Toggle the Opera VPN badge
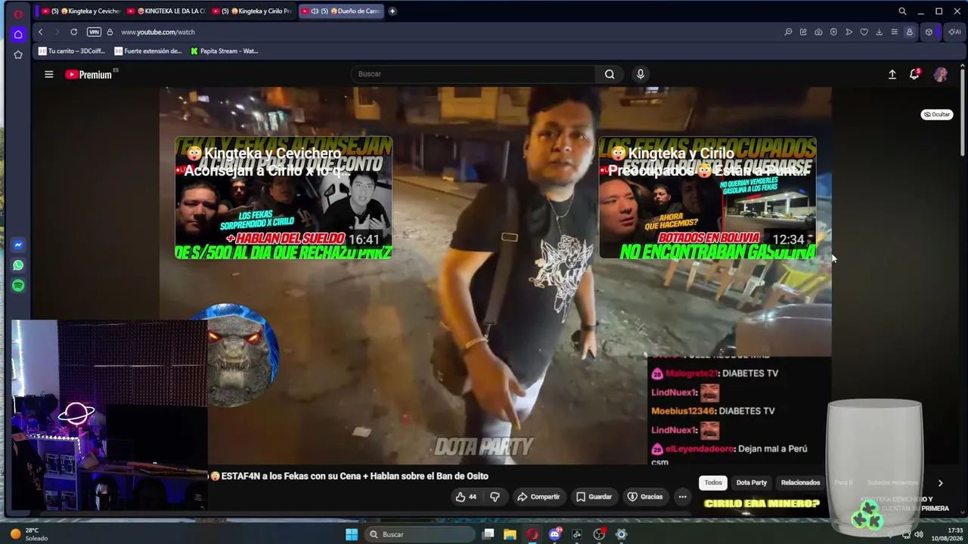The image size is (968, 544). point(94,32)
